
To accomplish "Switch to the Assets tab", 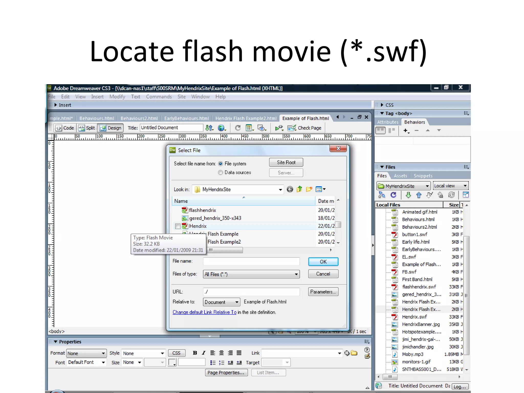I will point(400,176).
